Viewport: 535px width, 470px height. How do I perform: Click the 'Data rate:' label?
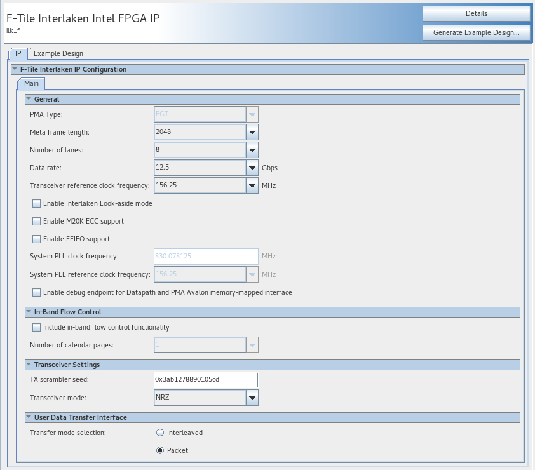click(46, 168)
